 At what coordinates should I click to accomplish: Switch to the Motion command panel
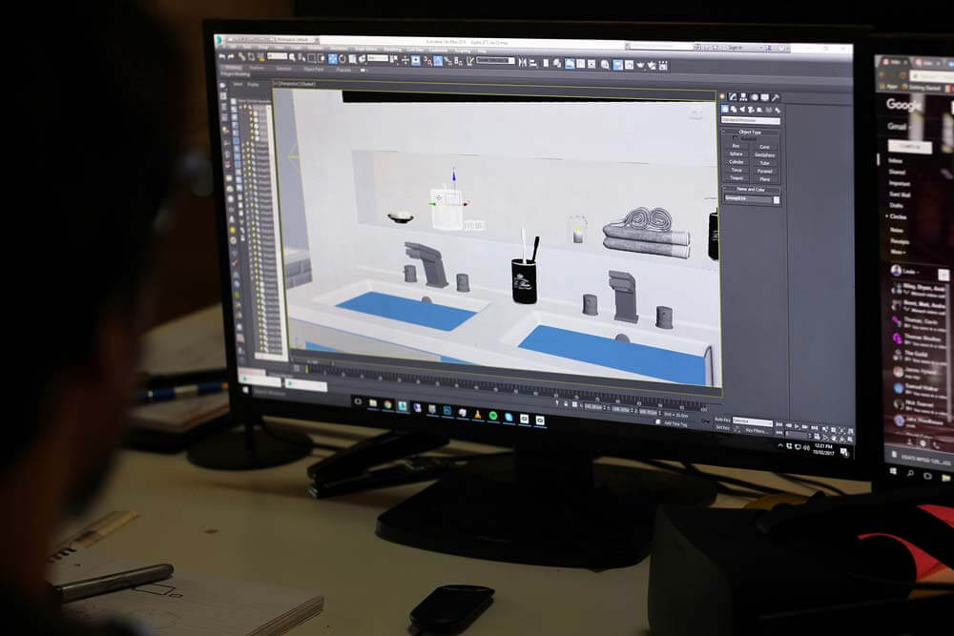tap(755, 97)
